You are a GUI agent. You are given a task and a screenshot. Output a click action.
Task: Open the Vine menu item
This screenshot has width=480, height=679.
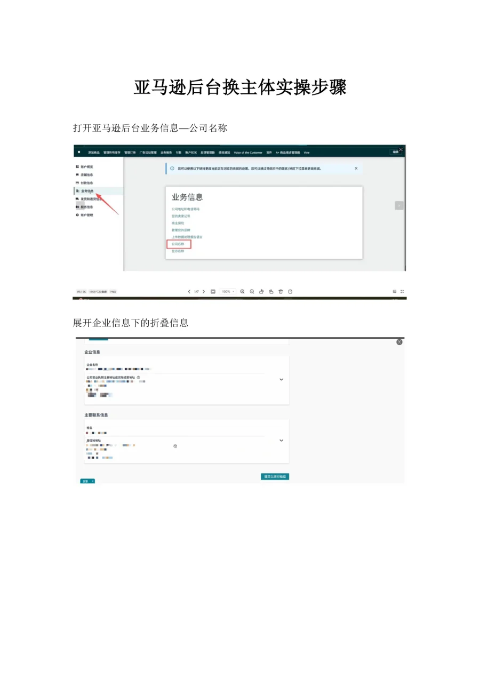point(307,152)
